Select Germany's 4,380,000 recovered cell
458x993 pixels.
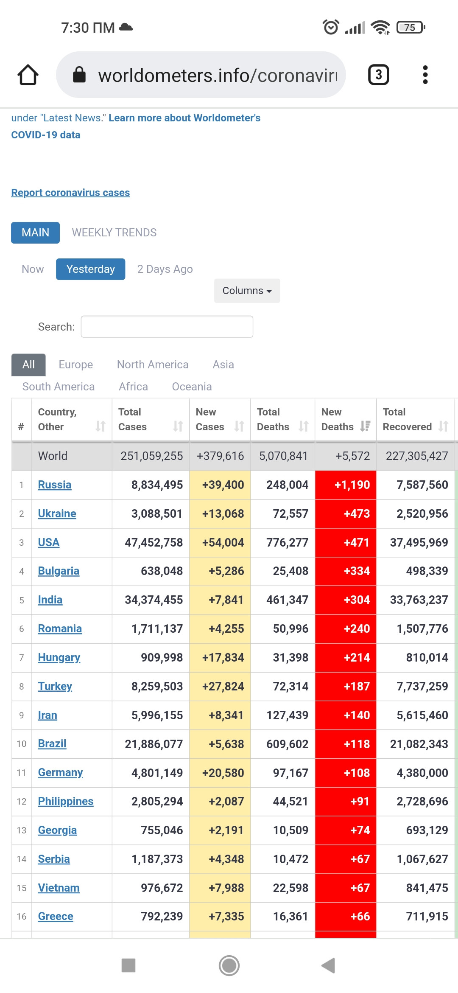[x=416, y=772]
